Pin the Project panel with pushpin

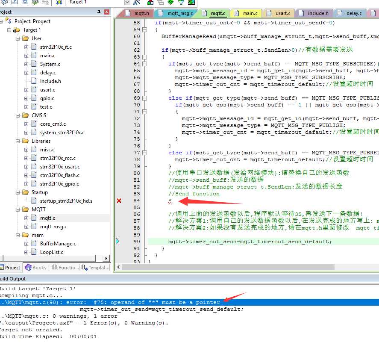coord(99,12)
